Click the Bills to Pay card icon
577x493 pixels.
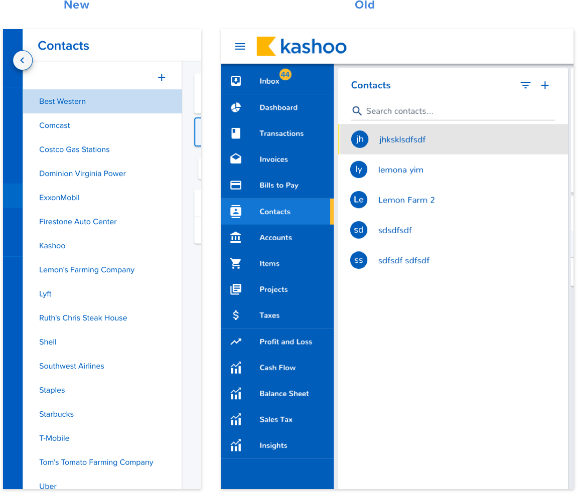coord(236,185)
